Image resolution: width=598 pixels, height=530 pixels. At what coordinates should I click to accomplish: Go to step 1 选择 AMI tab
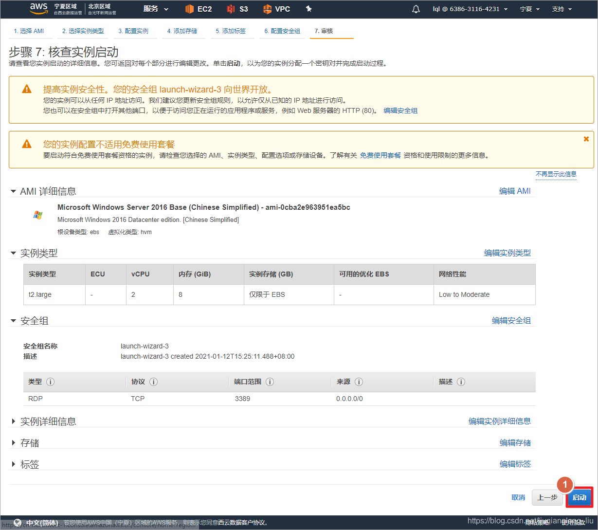[x=29, y=31]
